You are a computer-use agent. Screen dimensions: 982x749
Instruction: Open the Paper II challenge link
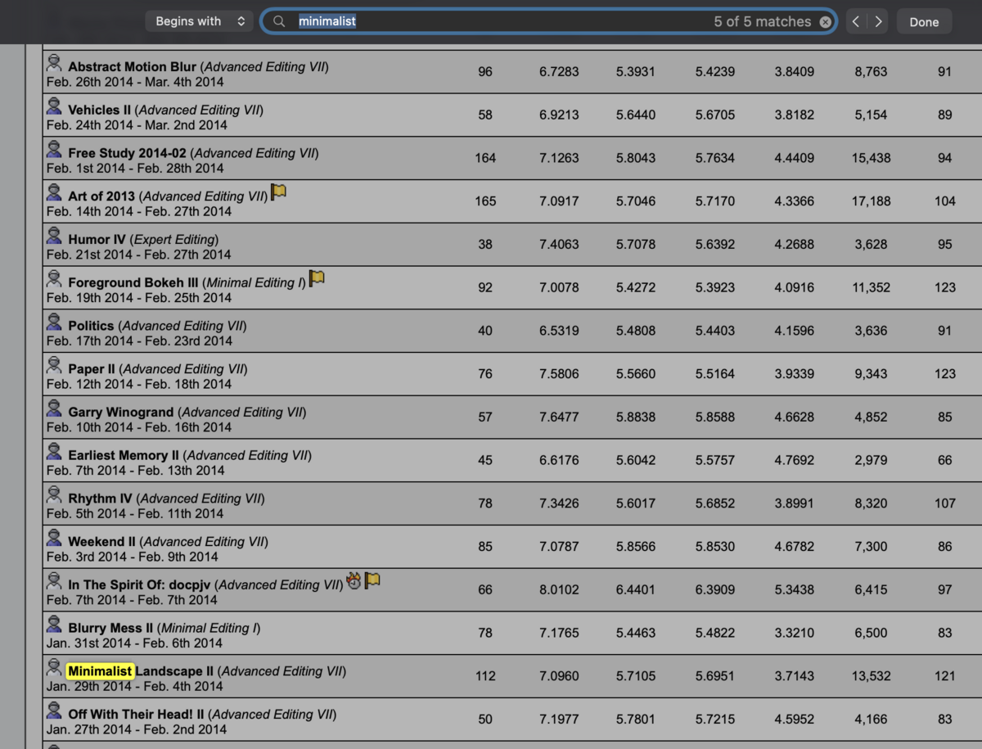92,369
